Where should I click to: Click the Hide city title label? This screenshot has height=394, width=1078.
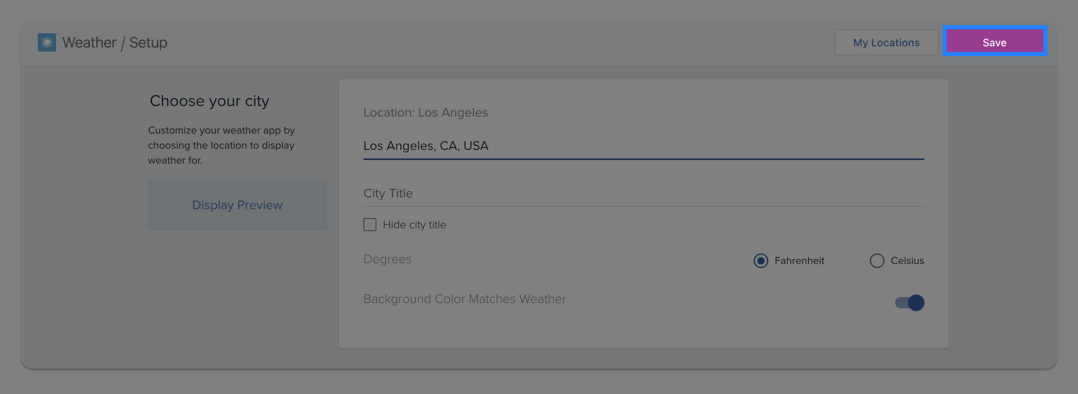click(414, 225)
